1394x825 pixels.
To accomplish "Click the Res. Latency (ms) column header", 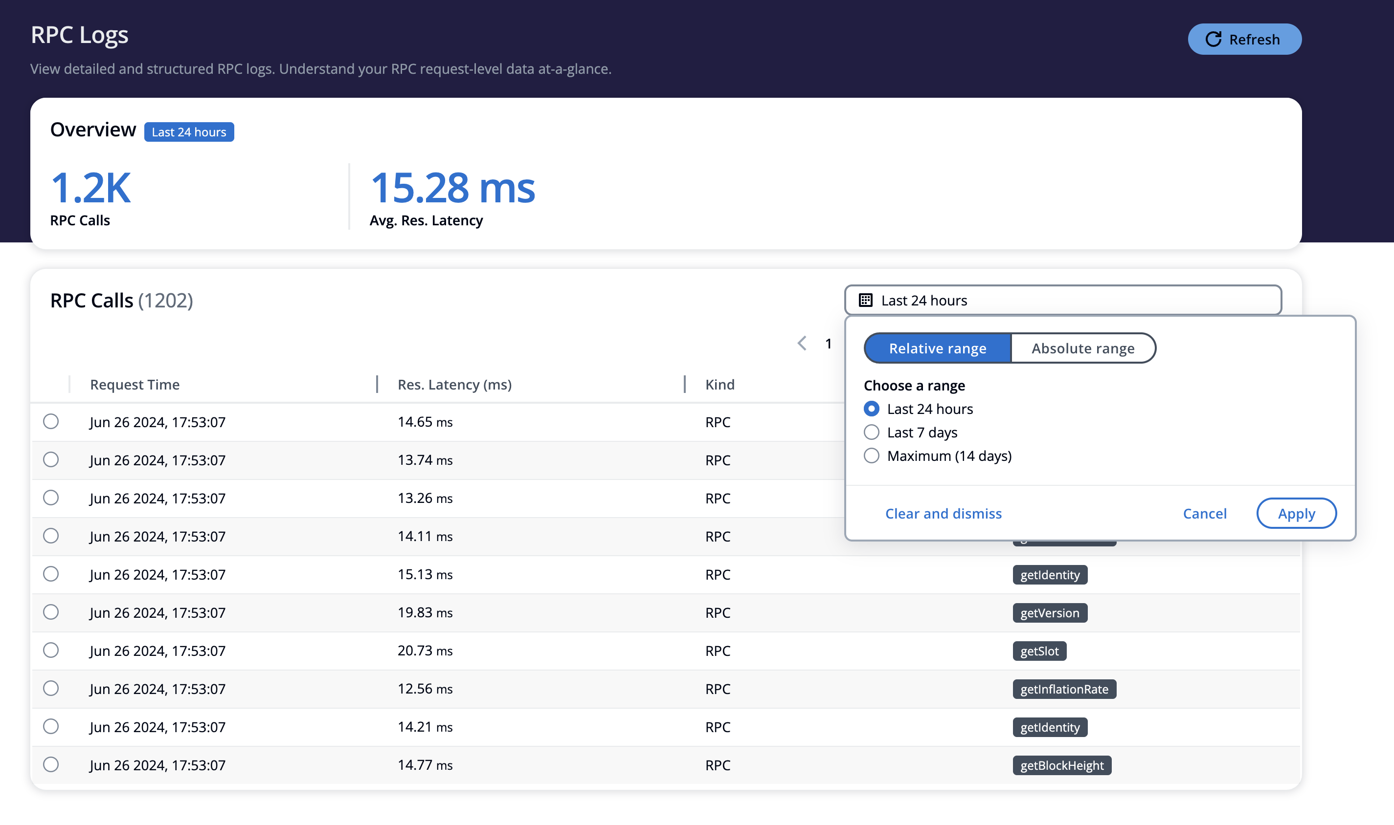I will click(x=454, y=385).
